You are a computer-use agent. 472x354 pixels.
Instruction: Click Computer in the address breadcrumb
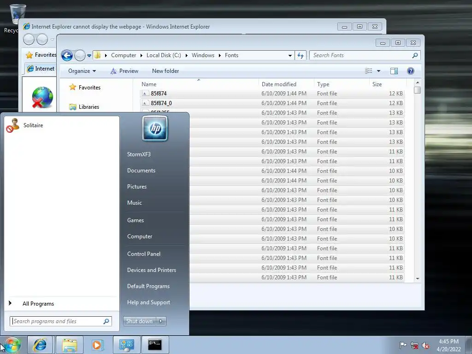coord(124,55)
